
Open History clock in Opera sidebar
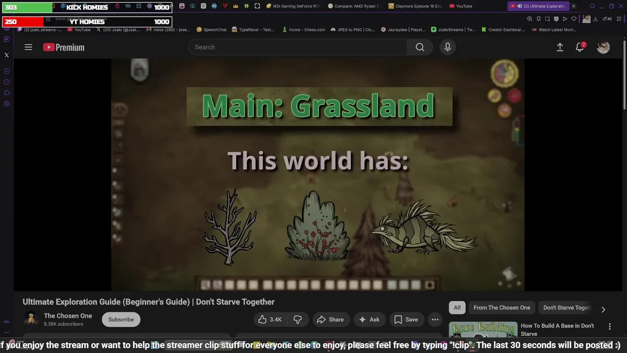6,82
